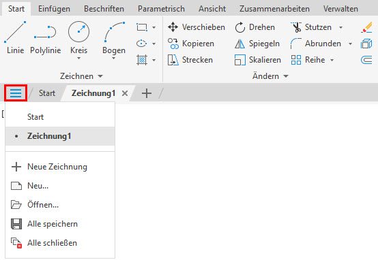Open the Abrunden dropdown arrow
The image size is (378, 260).
350,44
